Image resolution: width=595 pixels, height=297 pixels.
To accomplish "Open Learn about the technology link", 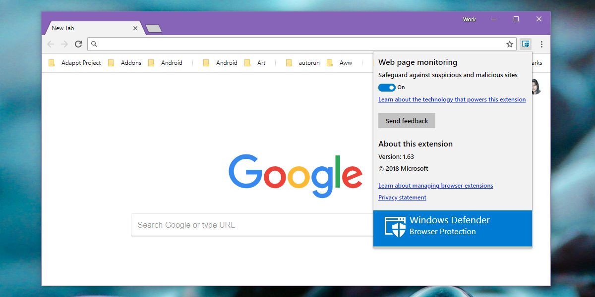I will (452, 99).
